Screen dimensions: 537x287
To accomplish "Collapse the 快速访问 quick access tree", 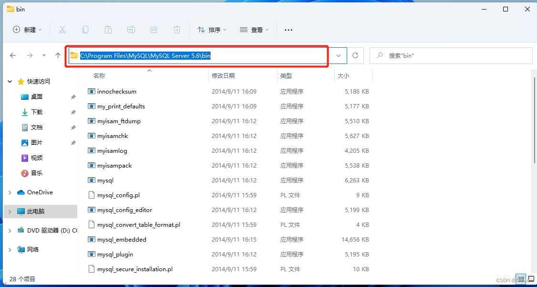I will [x=10, y=82].
